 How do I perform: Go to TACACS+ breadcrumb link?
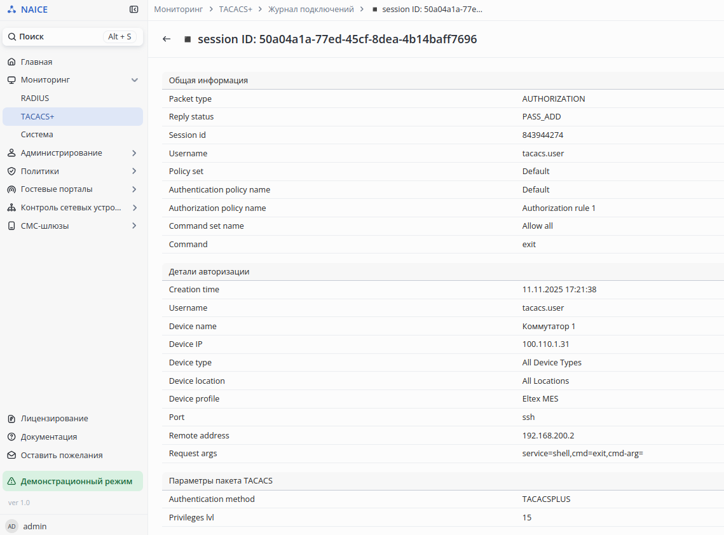pyautogui.click(x=235, y=10)
